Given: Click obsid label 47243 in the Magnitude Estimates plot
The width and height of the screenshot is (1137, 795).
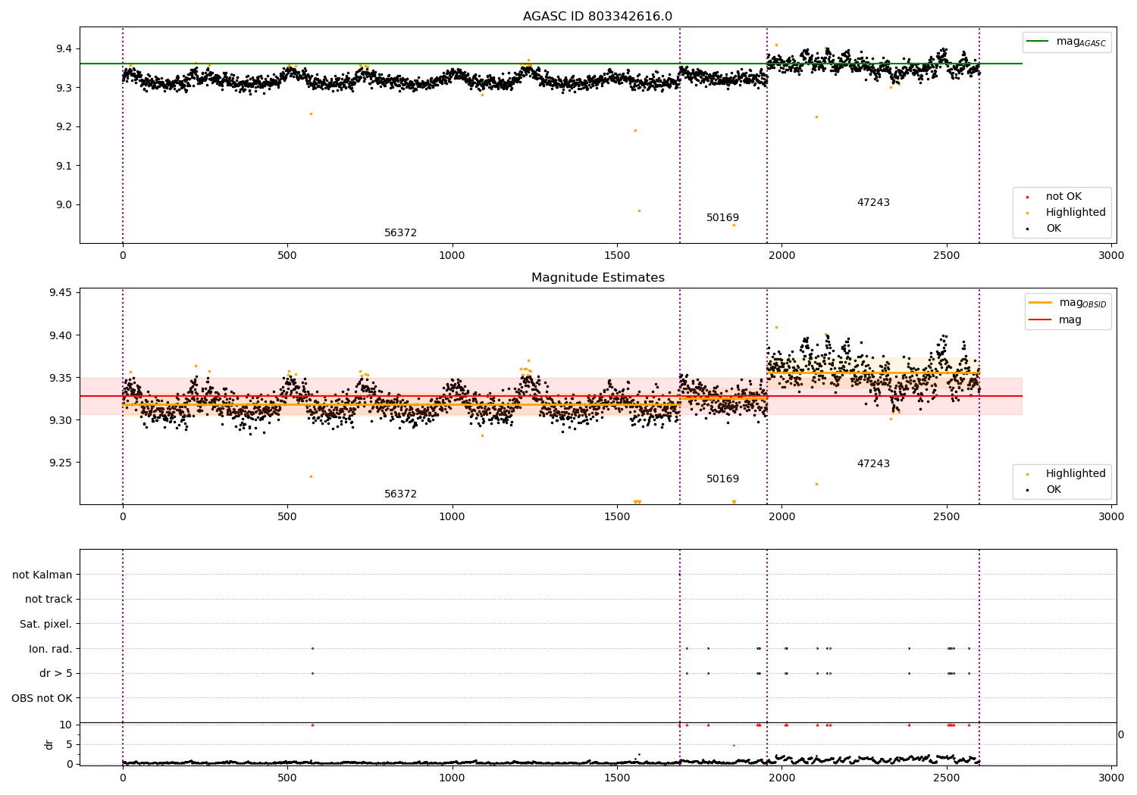Looking at the screenshot, I should click(x=873, y=464).
